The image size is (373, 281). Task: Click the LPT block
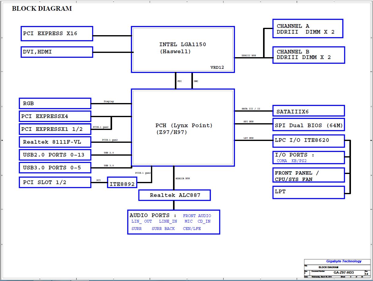[x=308, y=192]
